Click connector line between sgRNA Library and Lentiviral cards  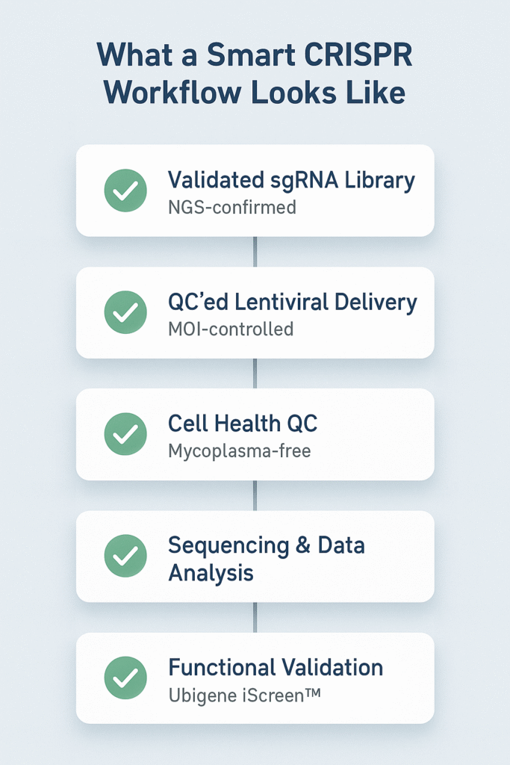pos(255,252)
